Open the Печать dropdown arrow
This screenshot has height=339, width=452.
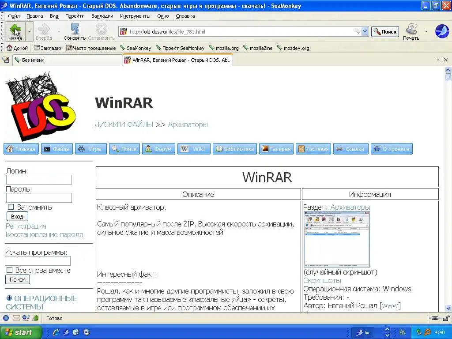click(x=426, y=31)
